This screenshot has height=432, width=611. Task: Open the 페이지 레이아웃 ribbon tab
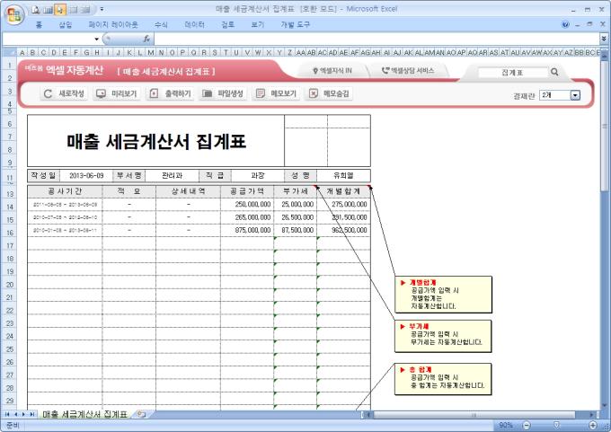pos(113,24)
